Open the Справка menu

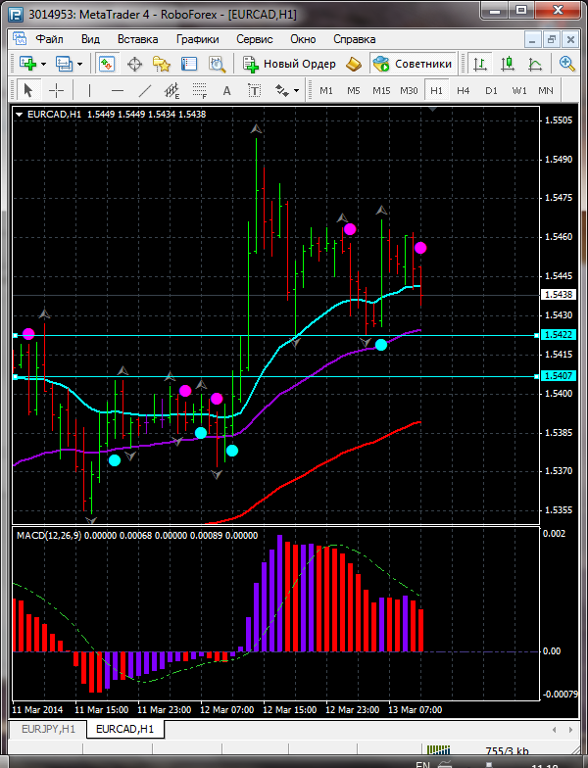point(355,39)
